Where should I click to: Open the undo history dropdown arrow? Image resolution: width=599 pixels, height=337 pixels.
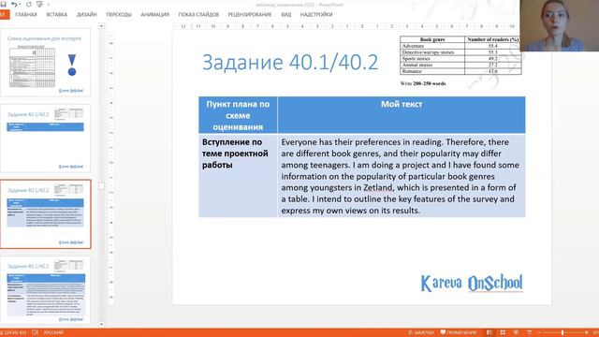click(x=20, y=5)
